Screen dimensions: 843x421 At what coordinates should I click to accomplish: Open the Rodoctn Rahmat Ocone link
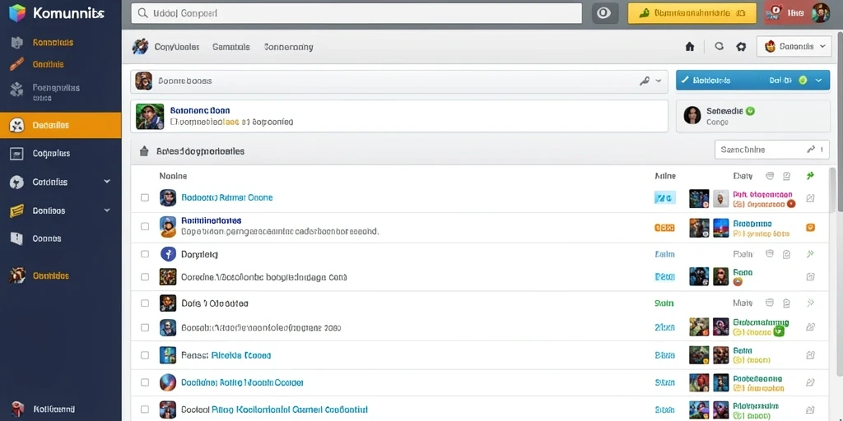227,197
